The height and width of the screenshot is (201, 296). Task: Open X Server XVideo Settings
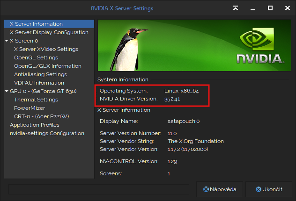(x=46, y=49)
